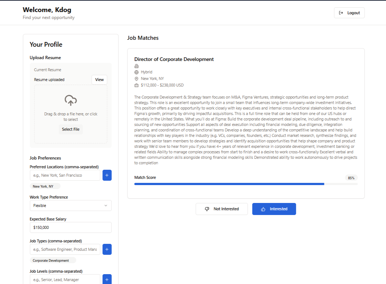This screenshot has width=386, height=284.
Task: Click the New York, NY job location text
Action: 152,78
